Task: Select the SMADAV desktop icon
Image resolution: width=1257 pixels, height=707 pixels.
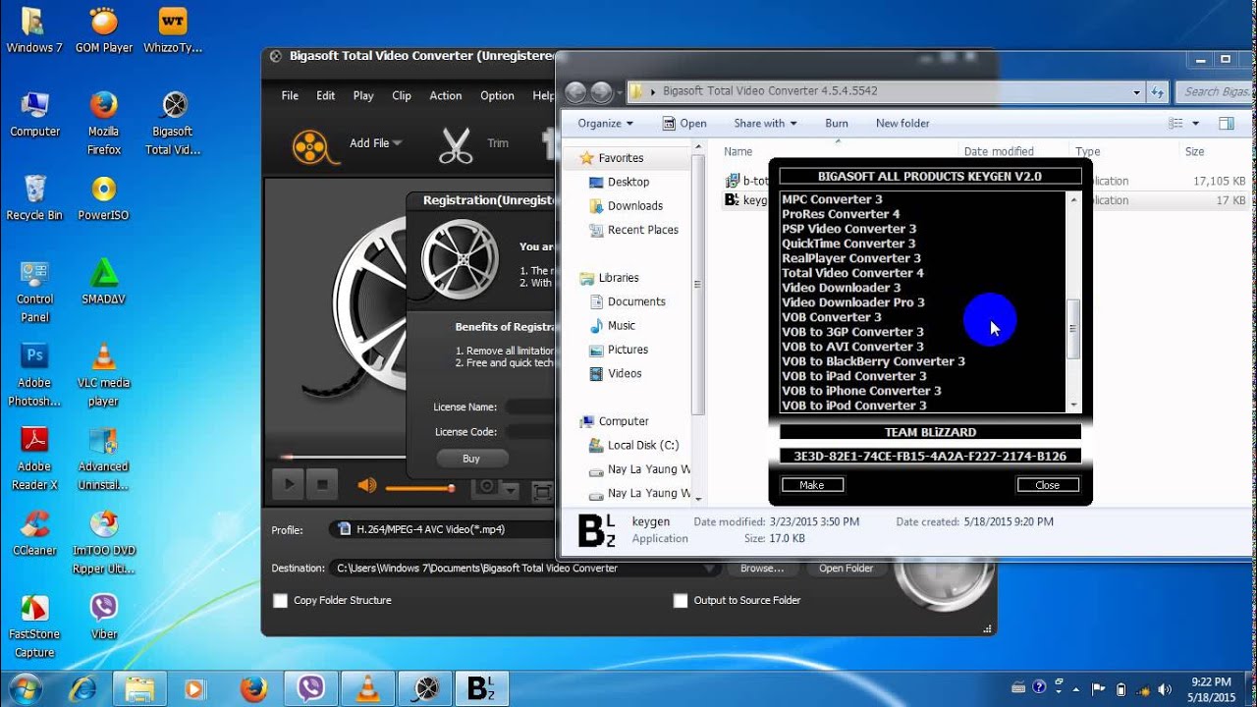Action: click(x=103, y=282)
